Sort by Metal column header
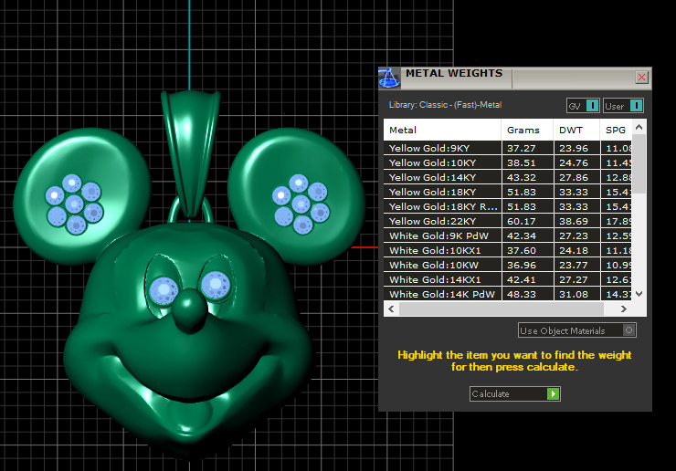The image size is (676, 471). click(x=442, y=130)
